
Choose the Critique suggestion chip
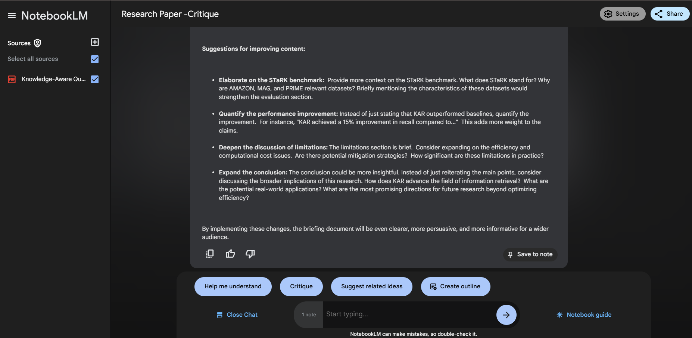(x=301, y=286)
